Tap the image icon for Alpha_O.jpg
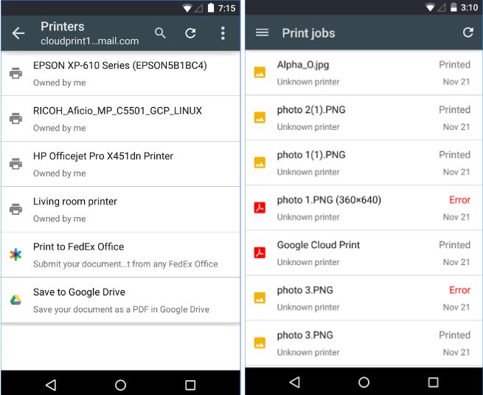483x395 pixels. pyautogui.click(x=260, y=73)
